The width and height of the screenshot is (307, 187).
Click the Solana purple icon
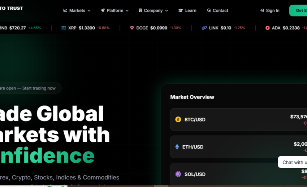178,174
